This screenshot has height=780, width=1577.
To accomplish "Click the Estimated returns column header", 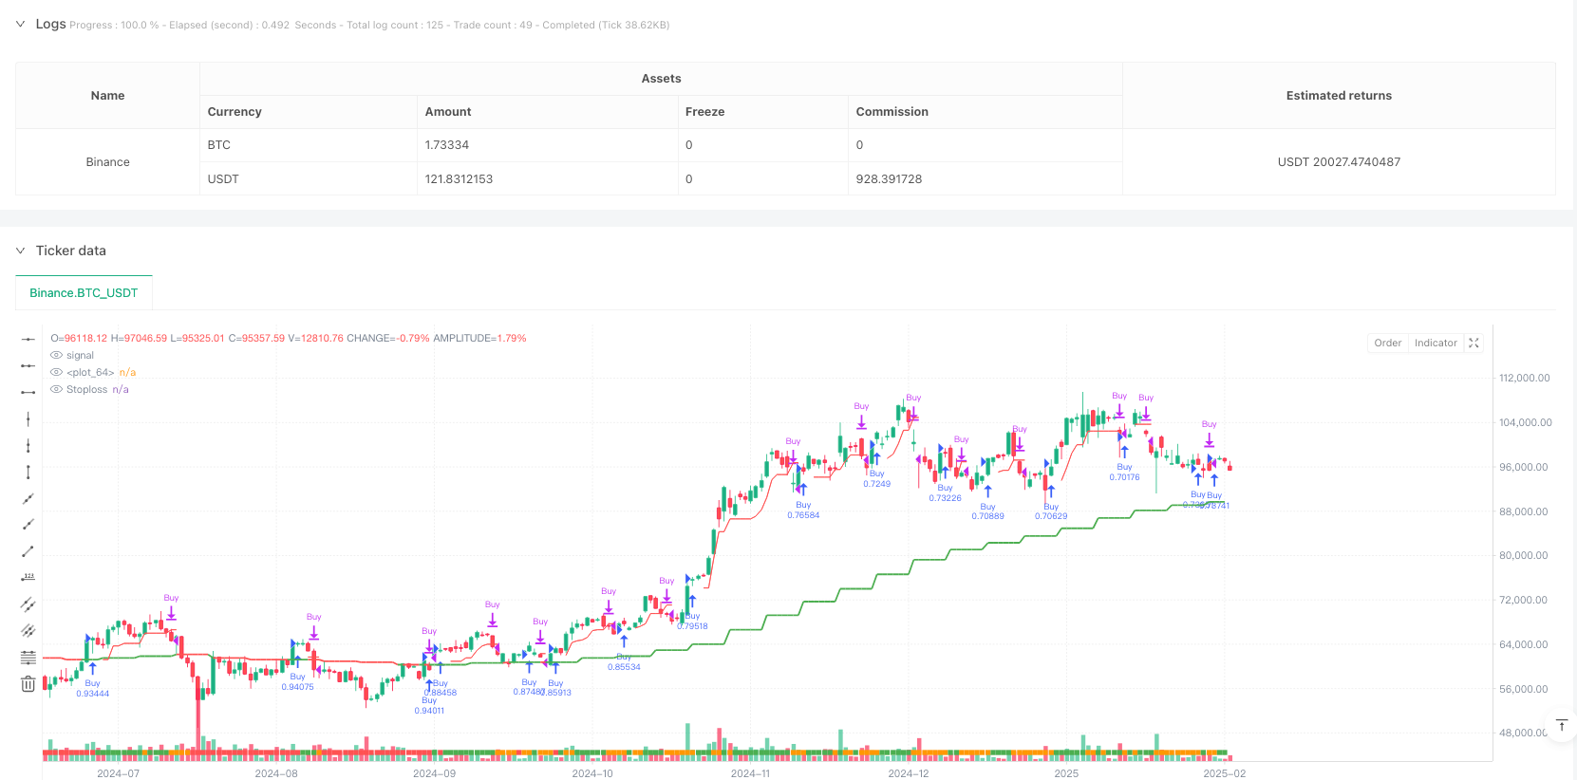I will [x=1338, y=96].
